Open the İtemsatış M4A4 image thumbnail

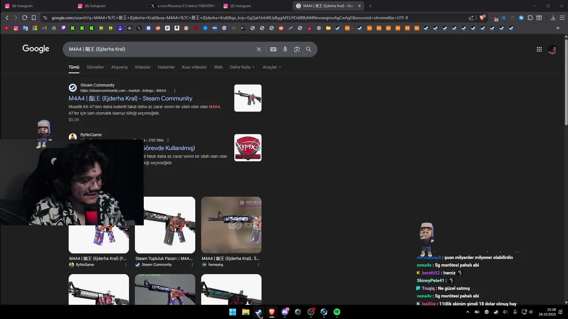pyautogui.click(x=231, y=225)
